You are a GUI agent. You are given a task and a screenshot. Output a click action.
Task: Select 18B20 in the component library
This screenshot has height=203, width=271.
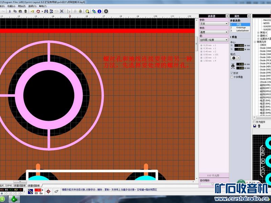tap(263, 45)
